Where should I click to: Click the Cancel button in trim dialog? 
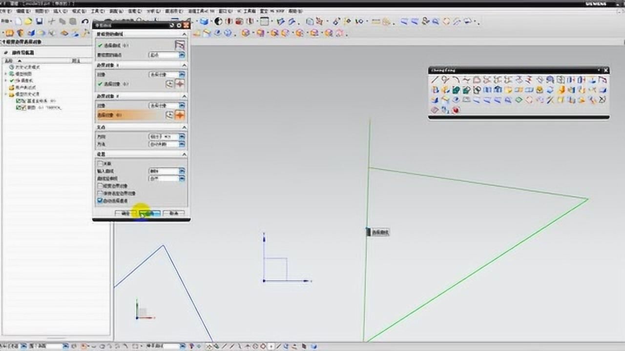(173, 213)
